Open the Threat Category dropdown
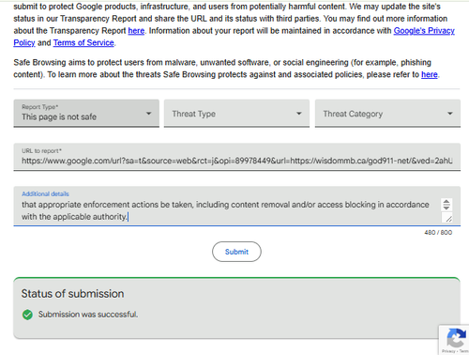Viewport: 469px width, 355px height. [387, 114]
